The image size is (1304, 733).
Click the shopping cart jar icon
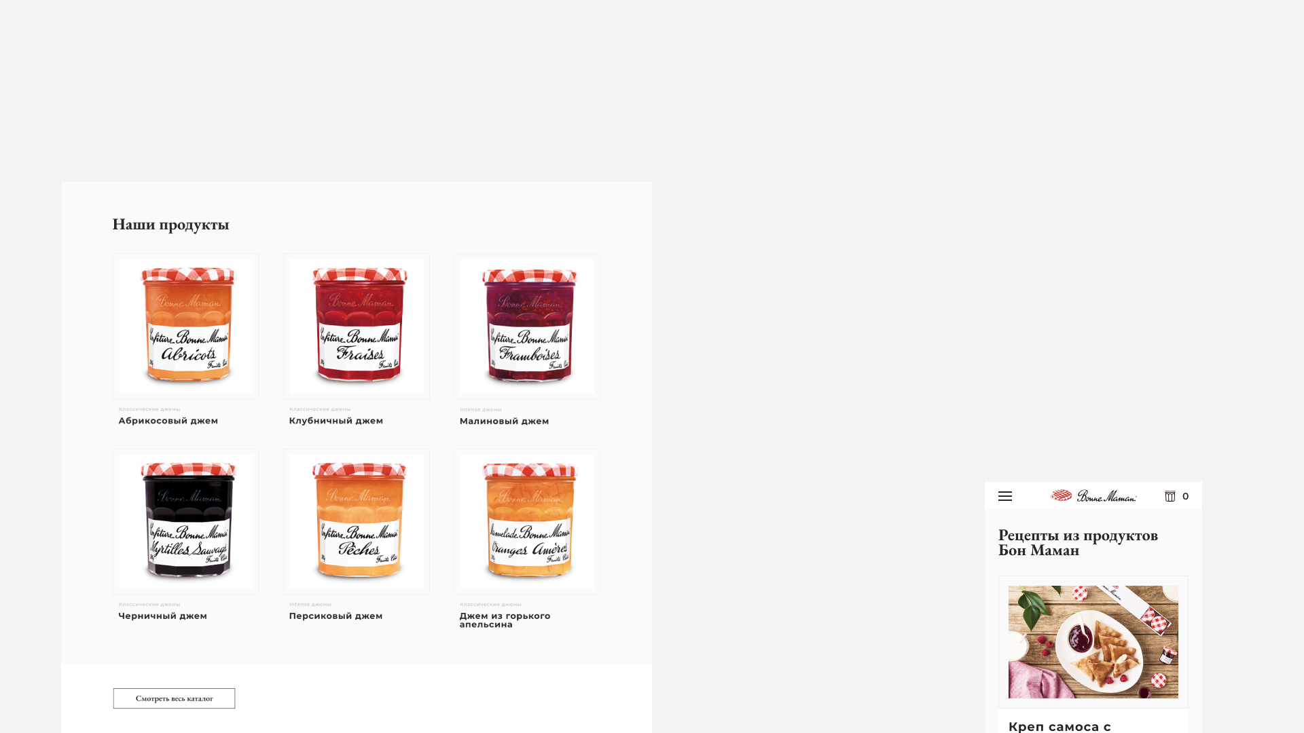[x=1170, y=496]
